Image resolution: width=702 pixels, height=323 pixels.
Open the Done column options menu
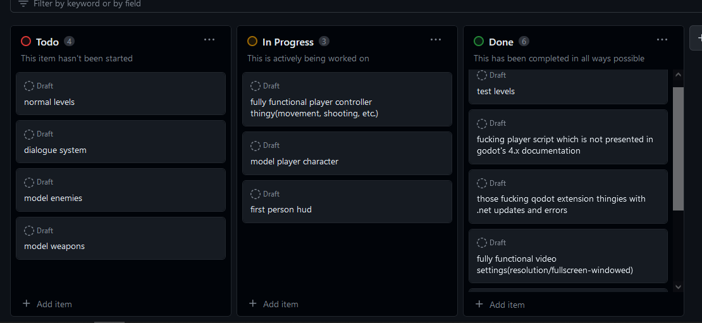click(662, 40)
